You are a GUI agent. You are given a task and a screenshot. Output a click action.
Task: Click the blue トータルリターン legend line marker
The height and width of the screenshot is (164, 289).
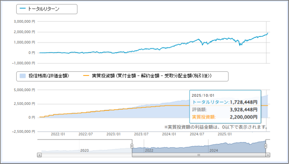(x=24, y=9)
